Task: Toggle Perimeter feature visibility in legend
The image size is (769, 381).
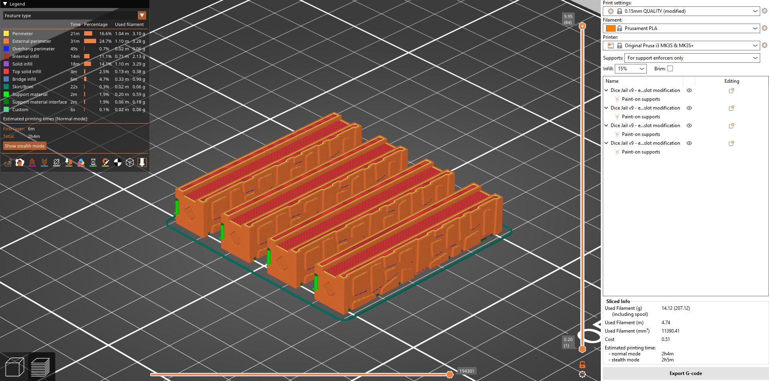Action: click(x=74, y=34)
